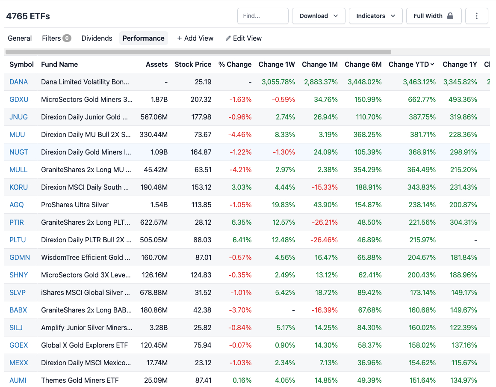Sort the table by Assets column

156,64
